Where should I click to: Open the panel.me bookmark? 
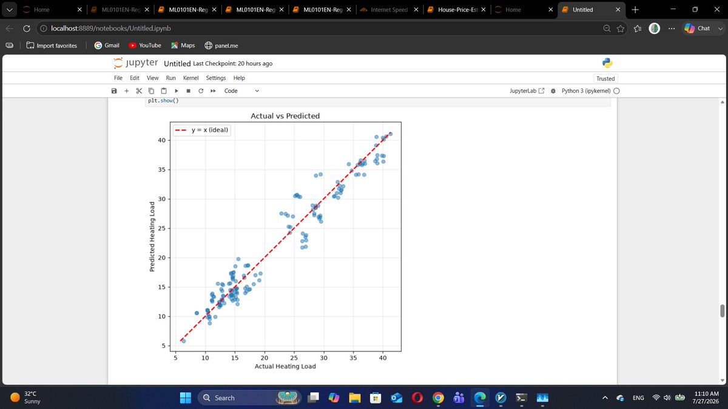point(221,45)
